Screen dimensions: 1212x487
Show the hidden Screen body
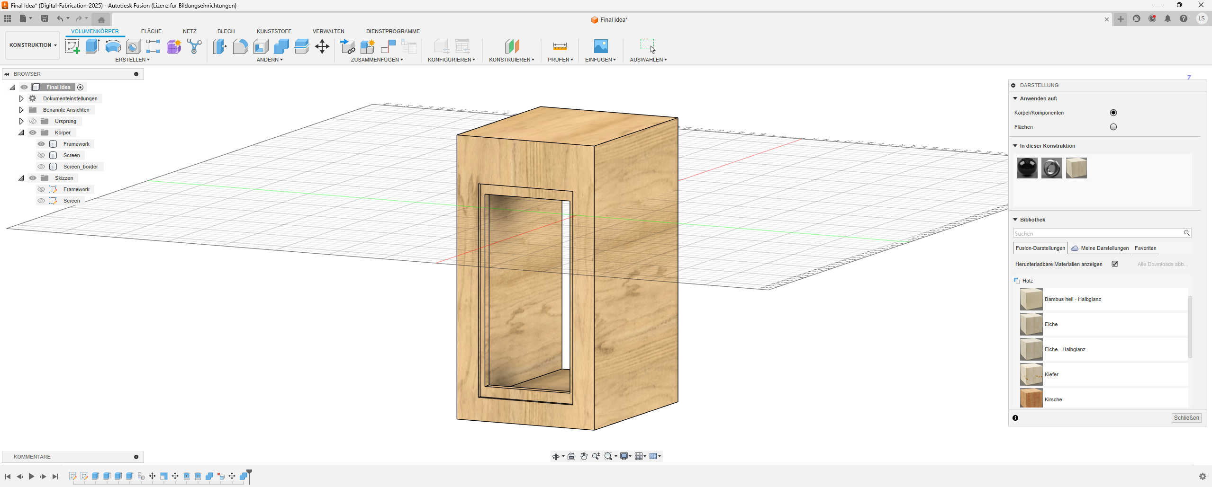tap(41, 155)
